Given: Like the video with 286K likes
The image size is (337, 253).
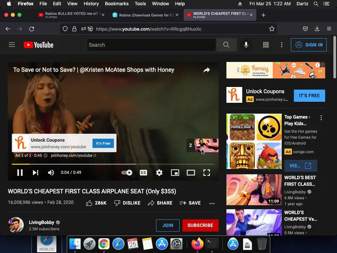Looking at the screenshot, I should point(96,203).
